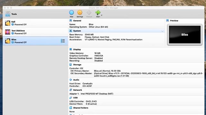Click the Display section monitor icon

[71, 50]
